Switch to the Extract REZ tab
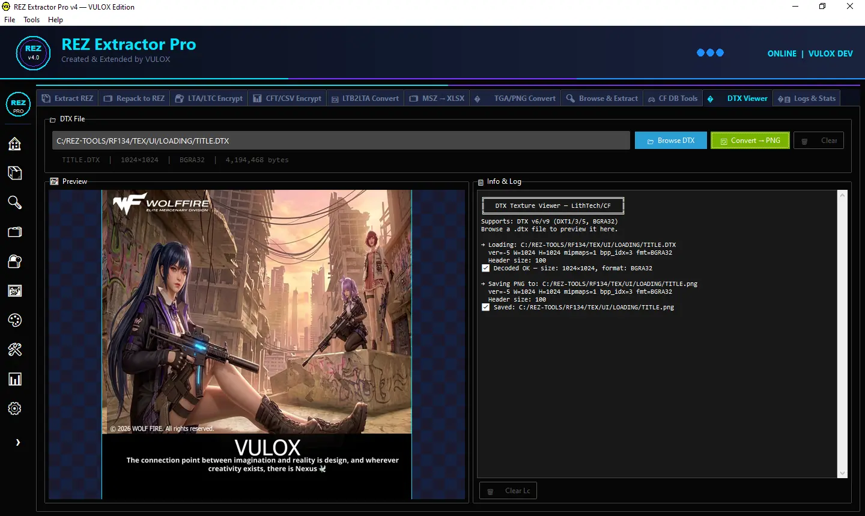Screen dimensions: 865x516 click(x=67, y=99)
